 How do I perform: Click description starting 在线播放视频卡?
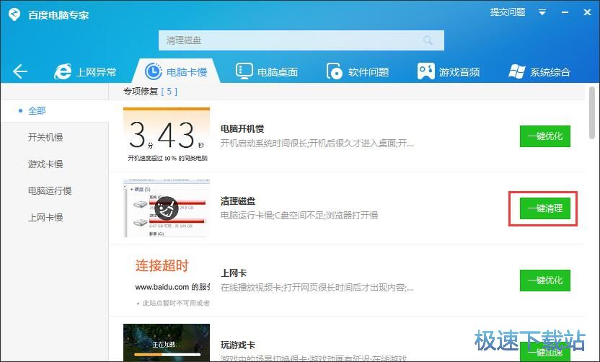pos(317,288)
